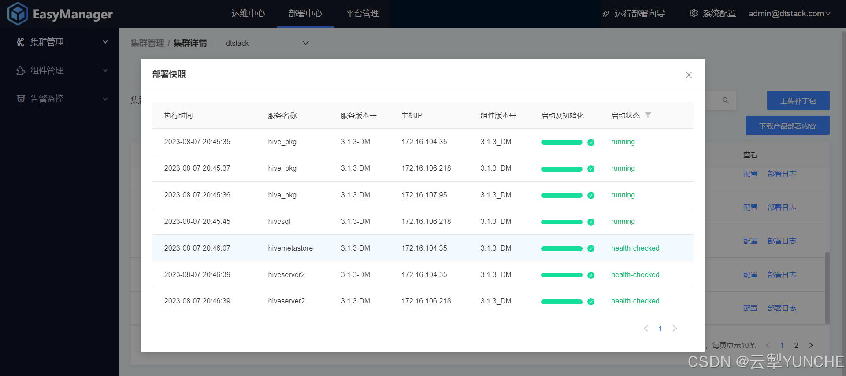Image resolution: width=846 pixels, height=376 pixels.
Task: Expand the 告警监控 sidebar menu
Action: point(105,99)
